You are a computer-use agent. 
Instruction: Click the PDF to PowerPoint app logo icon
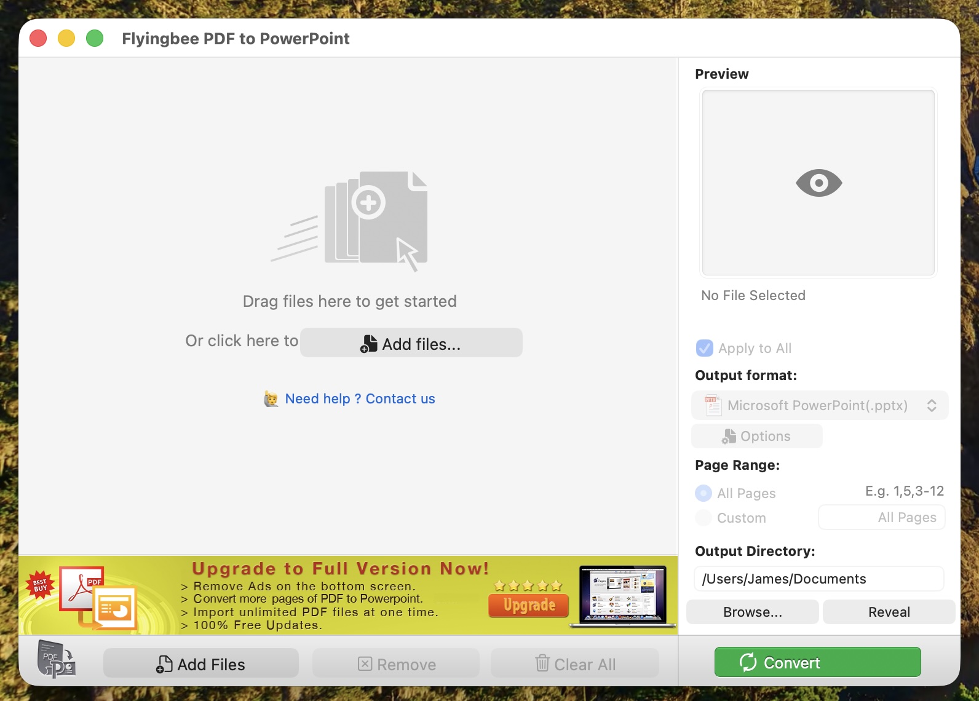56,659
